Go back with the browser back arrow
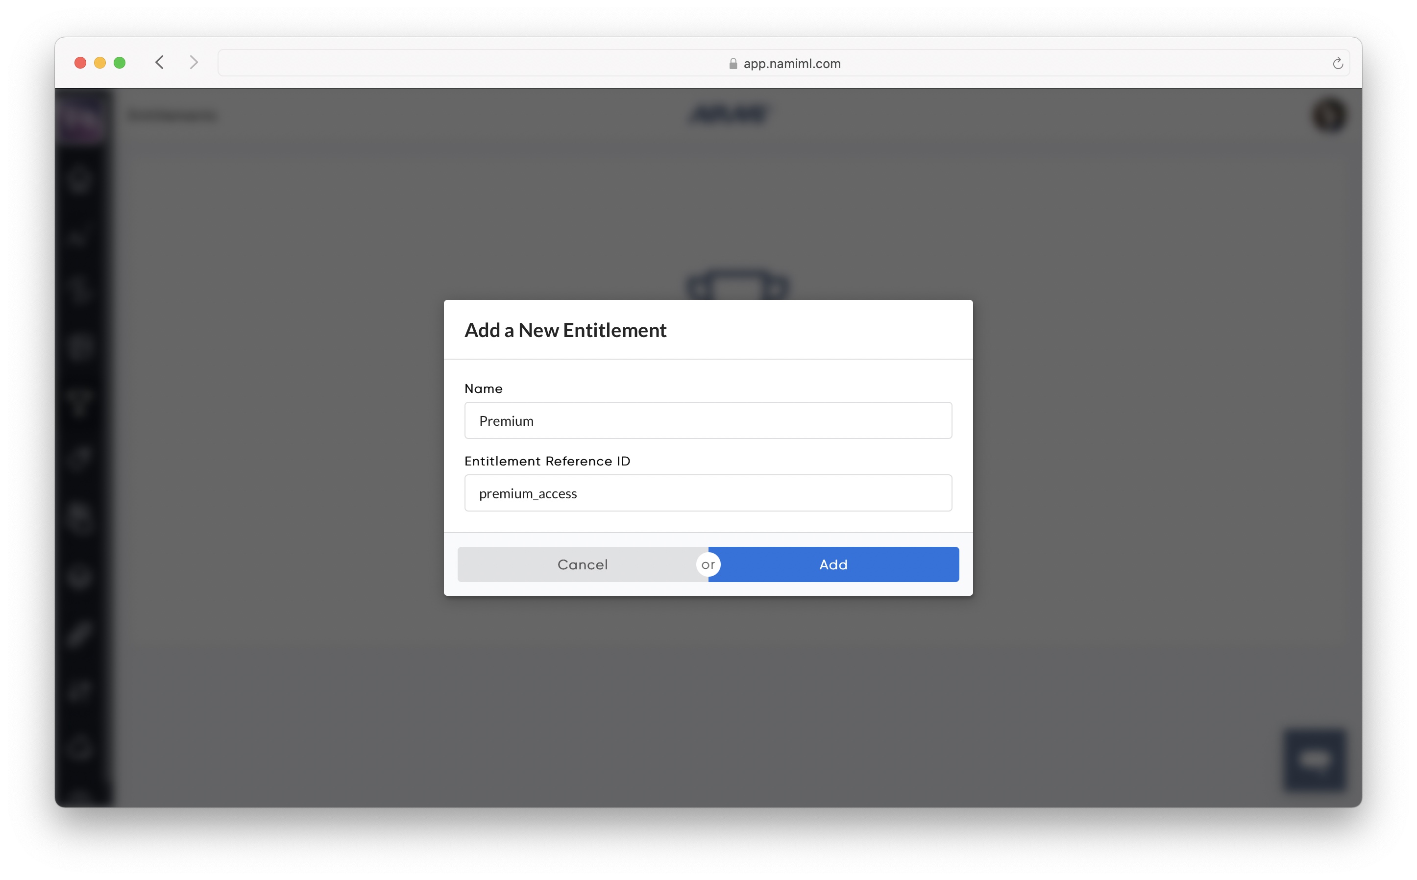Viewport: 1417px width, 880px height. click(x=159, y=62)
